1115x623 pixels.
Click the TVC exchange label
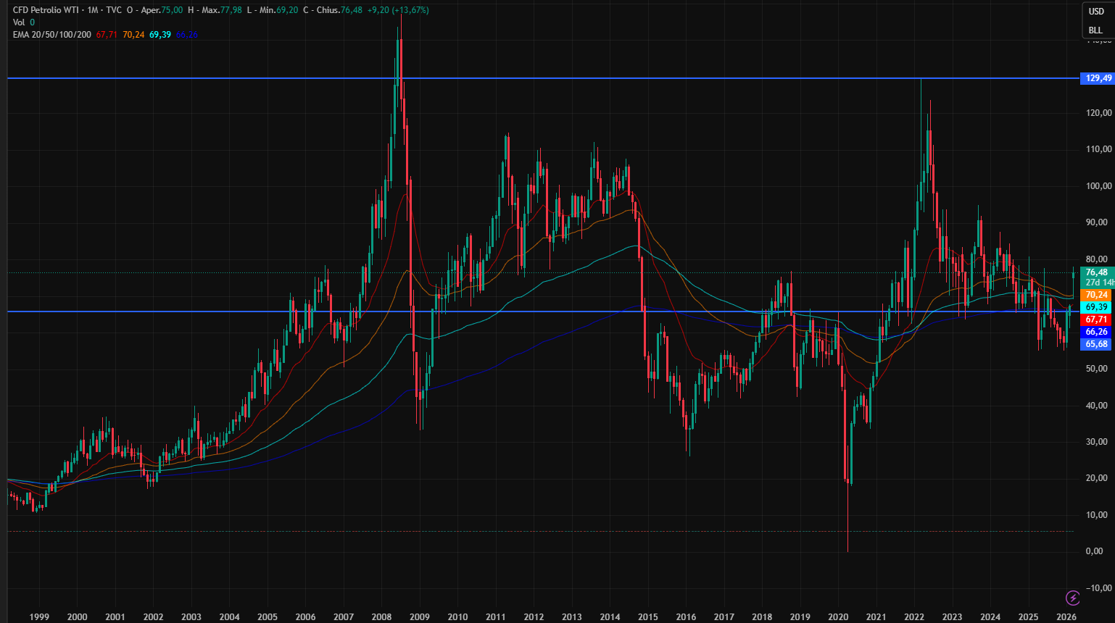[x=114, y=10]
